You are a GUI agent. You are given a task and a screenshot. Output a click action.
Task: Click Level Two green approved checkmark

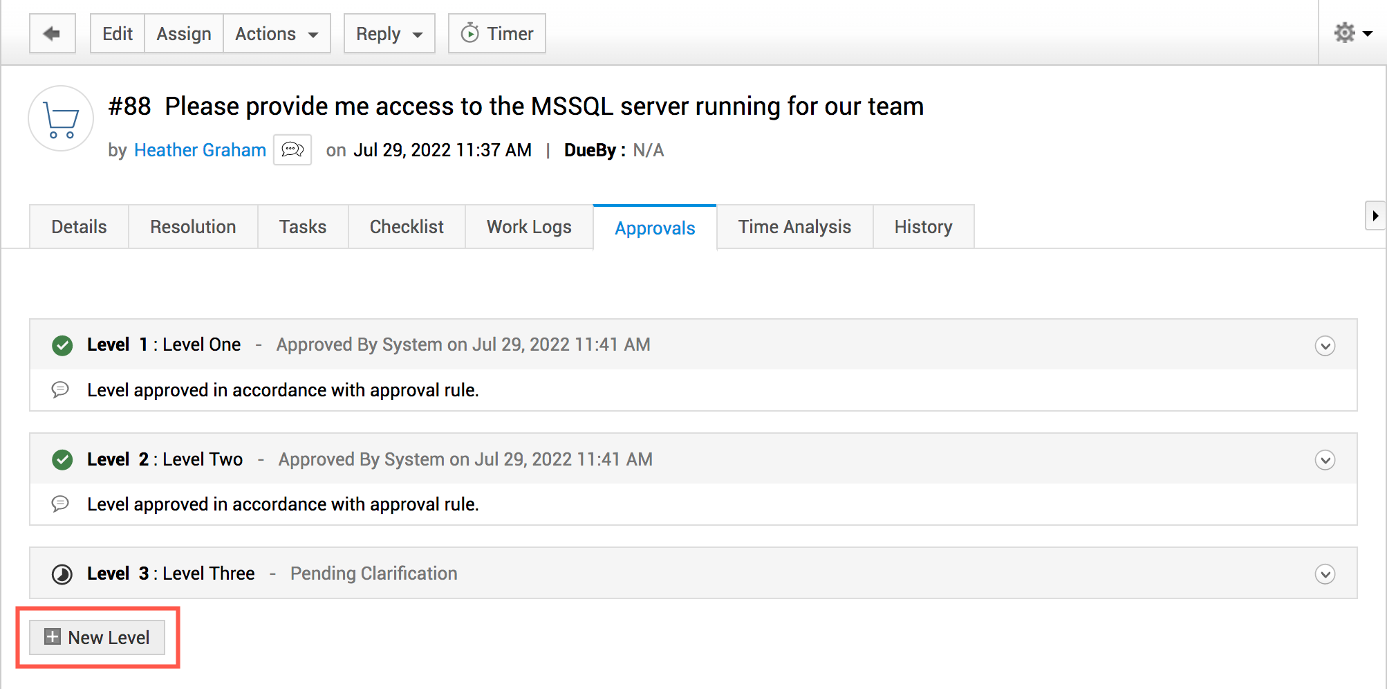(62, 459)
